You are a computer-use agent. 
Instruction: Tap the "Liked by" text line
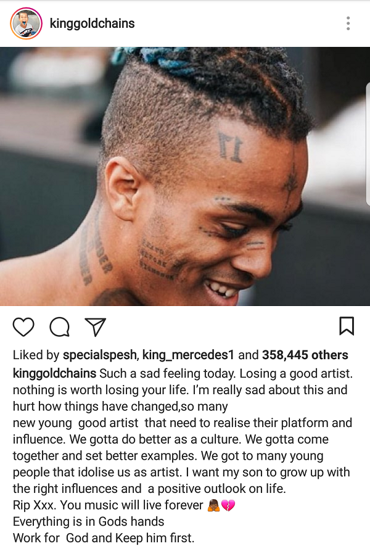180,355
